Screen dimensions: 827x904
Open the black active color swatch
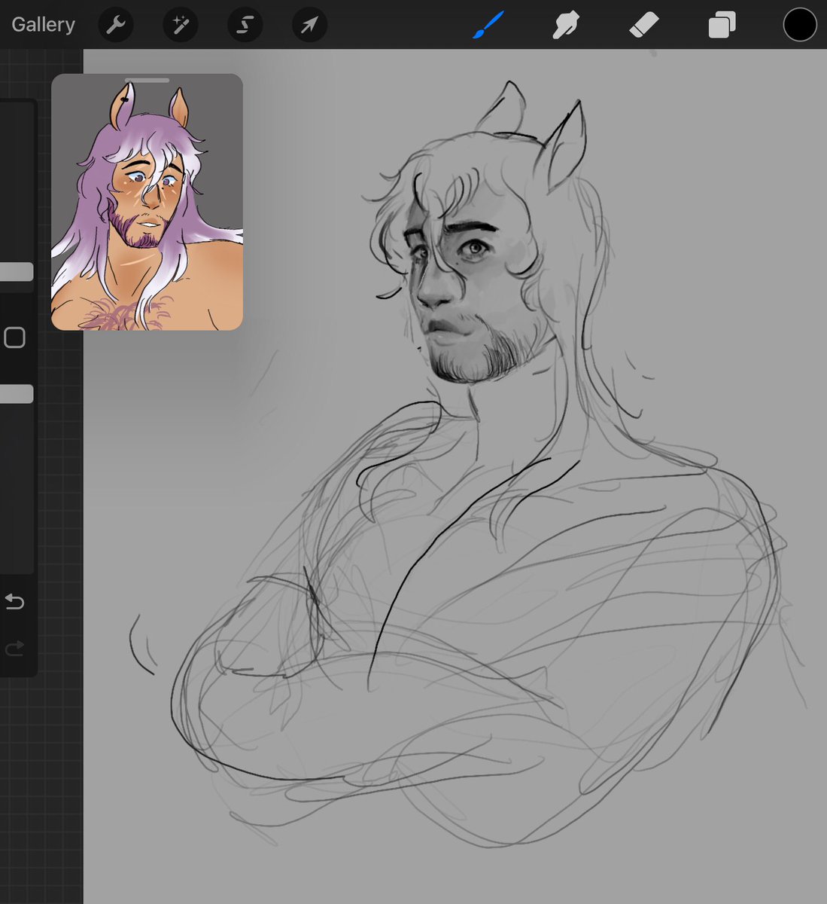click(x=800, y=25)
